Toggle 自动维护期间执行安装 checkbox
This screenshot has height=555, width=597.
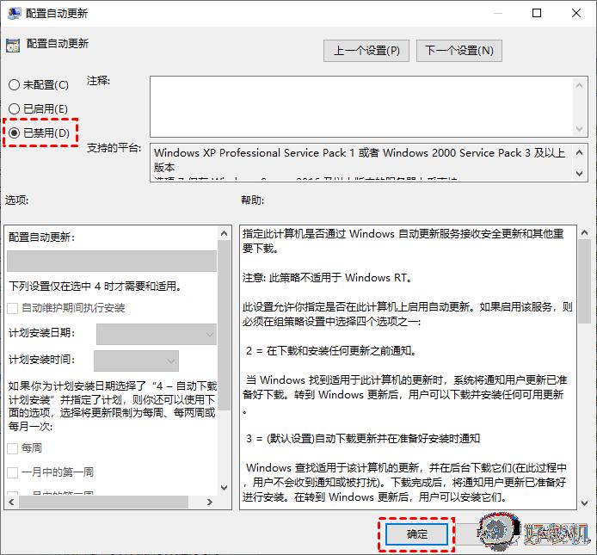(x=13, y=308)
